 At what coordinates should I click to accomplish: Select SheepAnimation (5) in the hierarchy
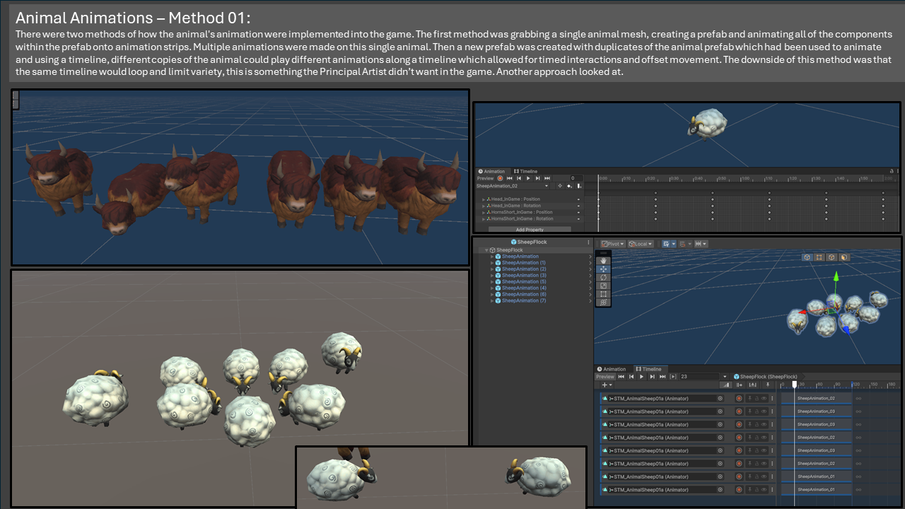pos(524,282)
